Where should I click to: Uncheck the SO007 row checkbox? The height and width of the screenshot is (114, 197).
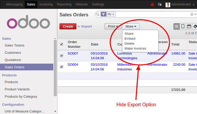pyautogui.click(x=62, y=56)
